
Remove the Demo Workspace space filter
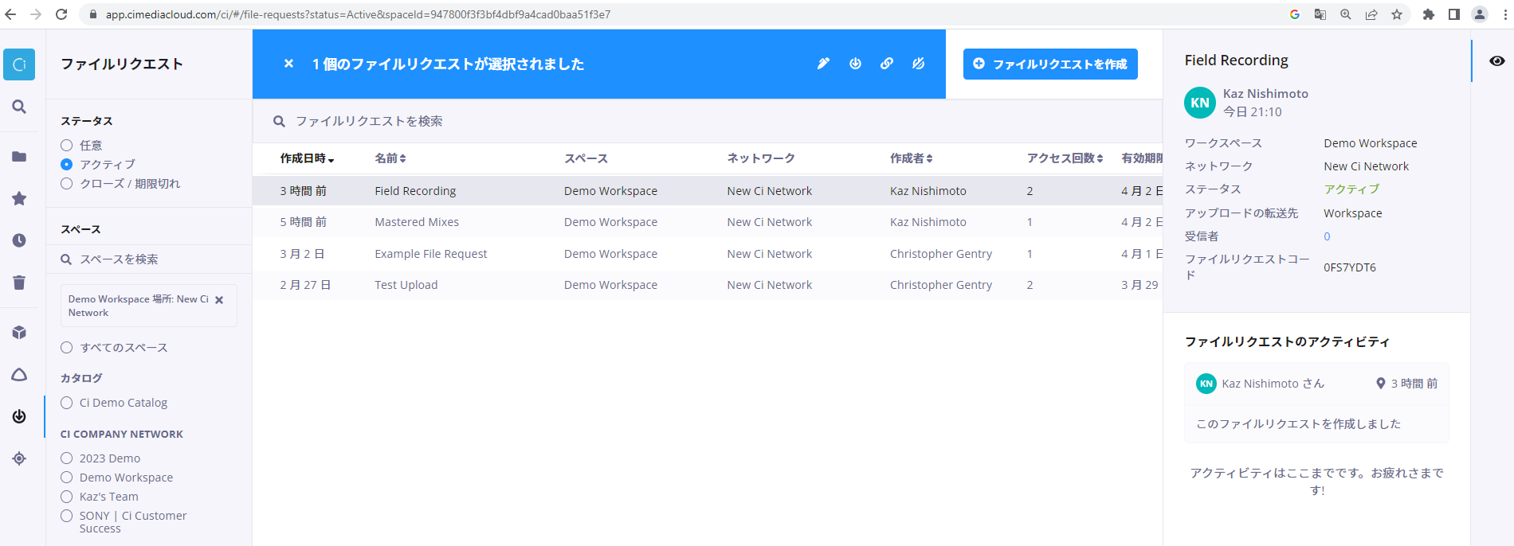point(219,300)
